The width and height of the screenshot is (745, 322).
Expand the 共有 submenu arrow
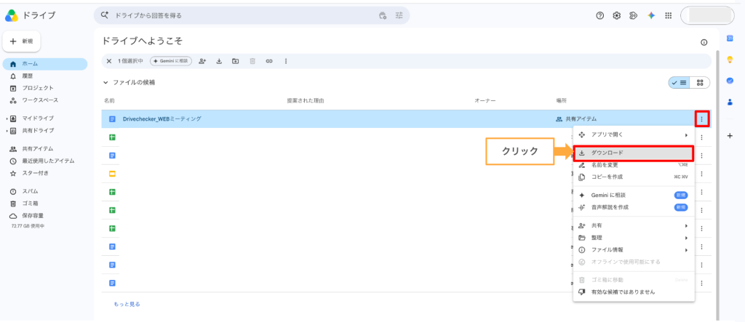686,225
